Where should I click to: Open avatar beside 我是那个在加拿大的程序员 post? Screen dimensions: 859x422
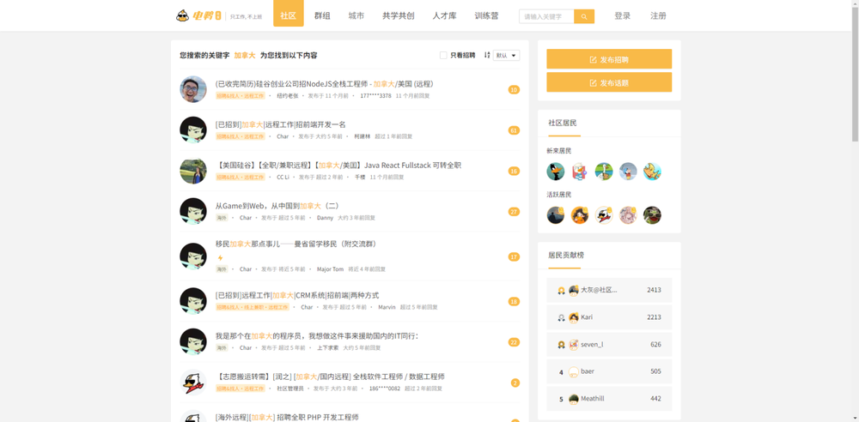(193, 341)
